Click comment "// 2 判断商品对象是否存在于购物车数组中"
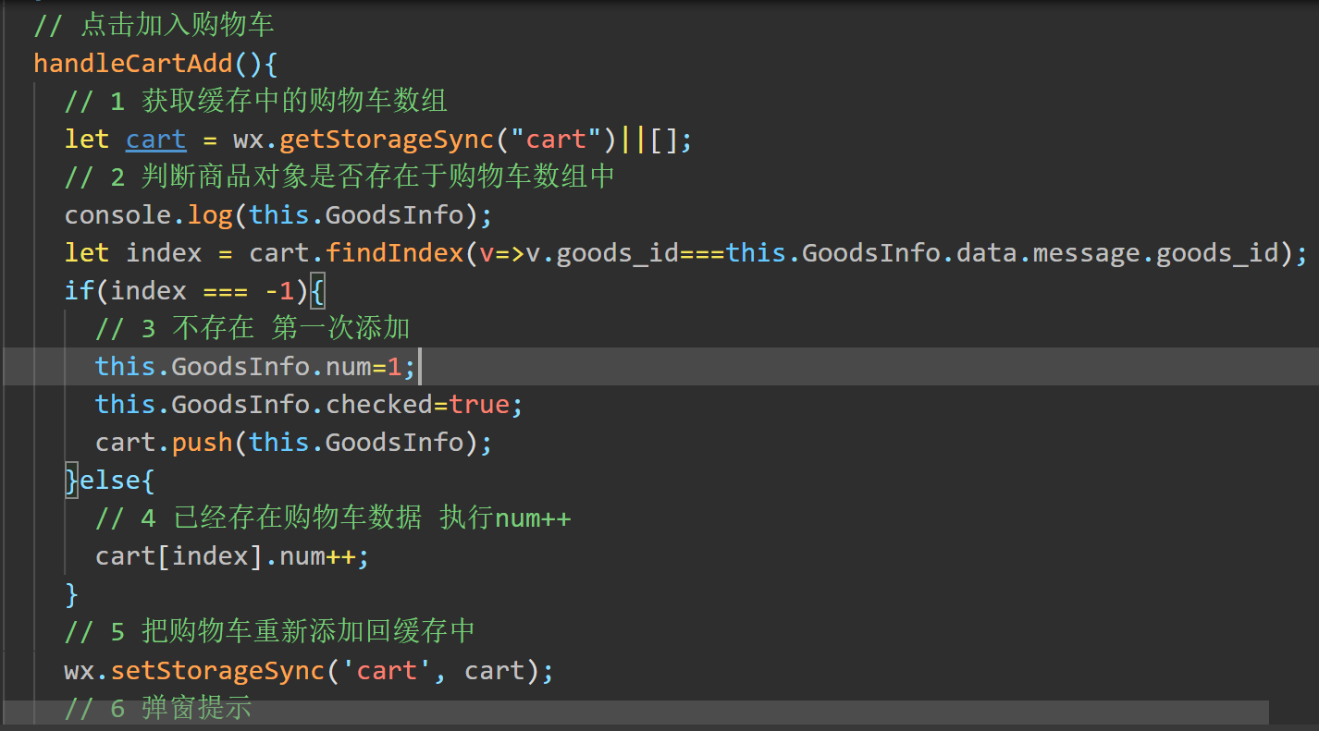The width and height of the screenshot is (1319, 731). 340,177
